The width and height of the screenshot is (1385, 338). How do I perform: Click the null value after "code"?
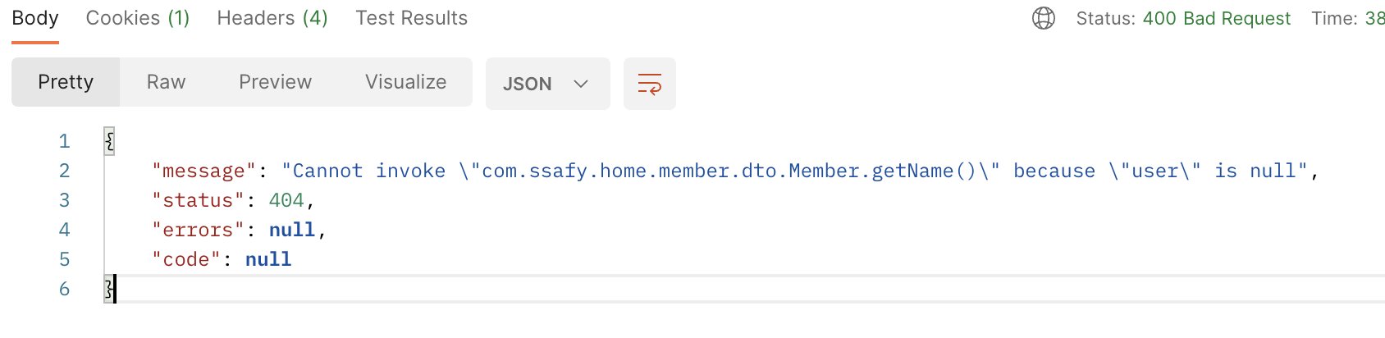[x=268, y=259]
